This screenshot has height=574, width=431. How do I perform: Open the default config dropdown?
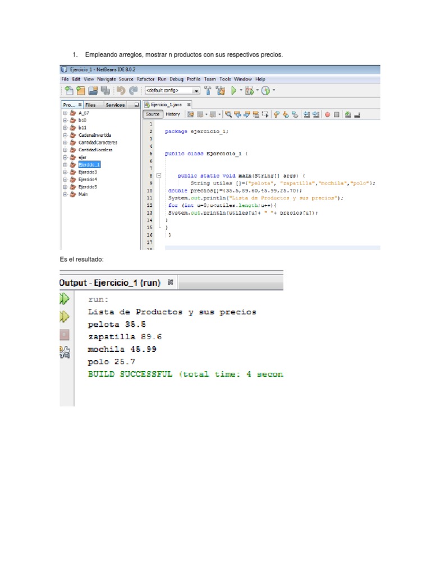196,90
